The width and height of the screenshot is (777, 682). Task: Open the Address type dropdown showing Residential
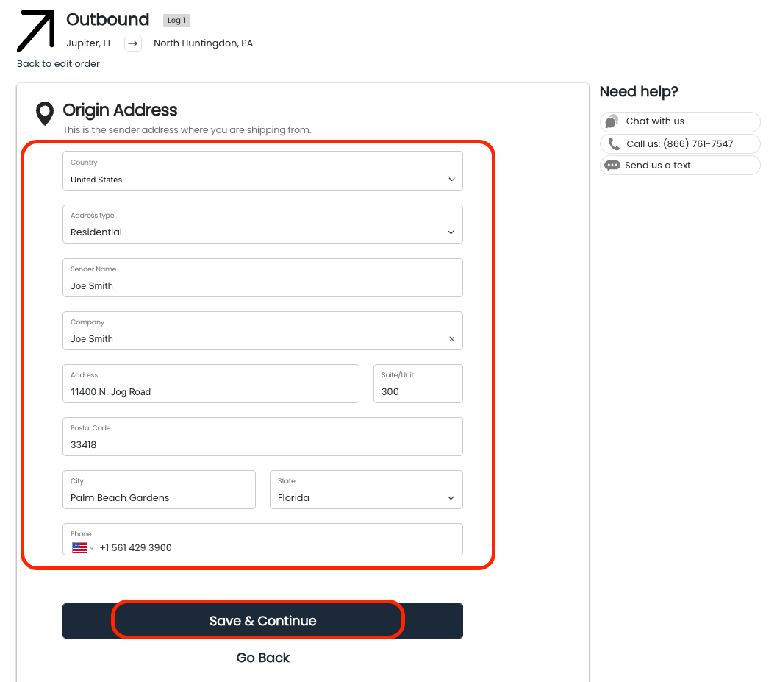coord(262,224)
